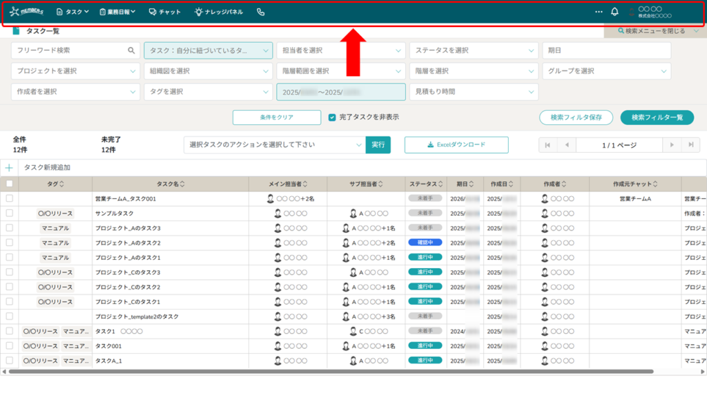Click the Excelダウンロード button
The height and width of the screenshot is (398, 707).
(x=456, y=144)
